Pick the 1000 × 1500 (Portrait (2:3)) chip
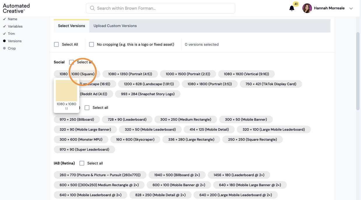 188,74
